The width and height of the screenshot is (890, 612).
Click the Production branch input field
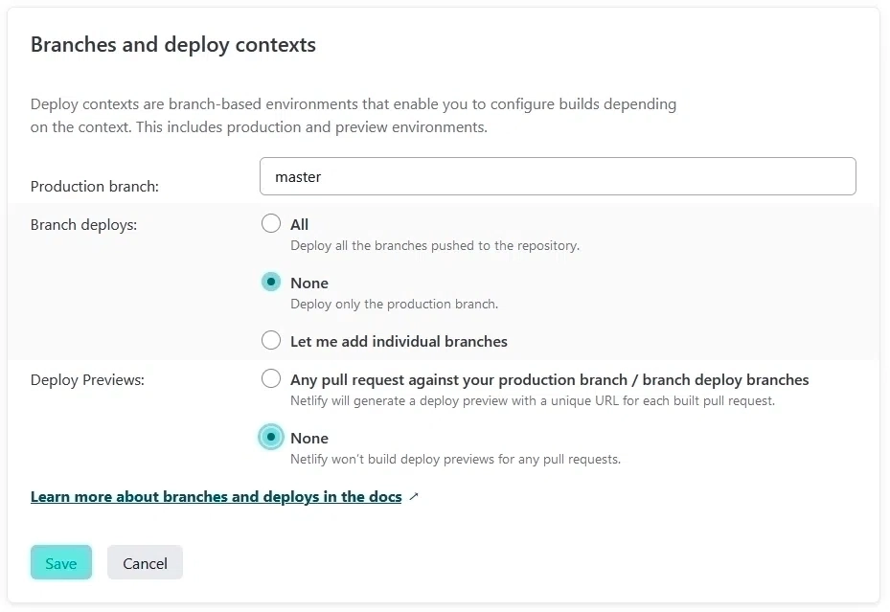pos(557,176)
